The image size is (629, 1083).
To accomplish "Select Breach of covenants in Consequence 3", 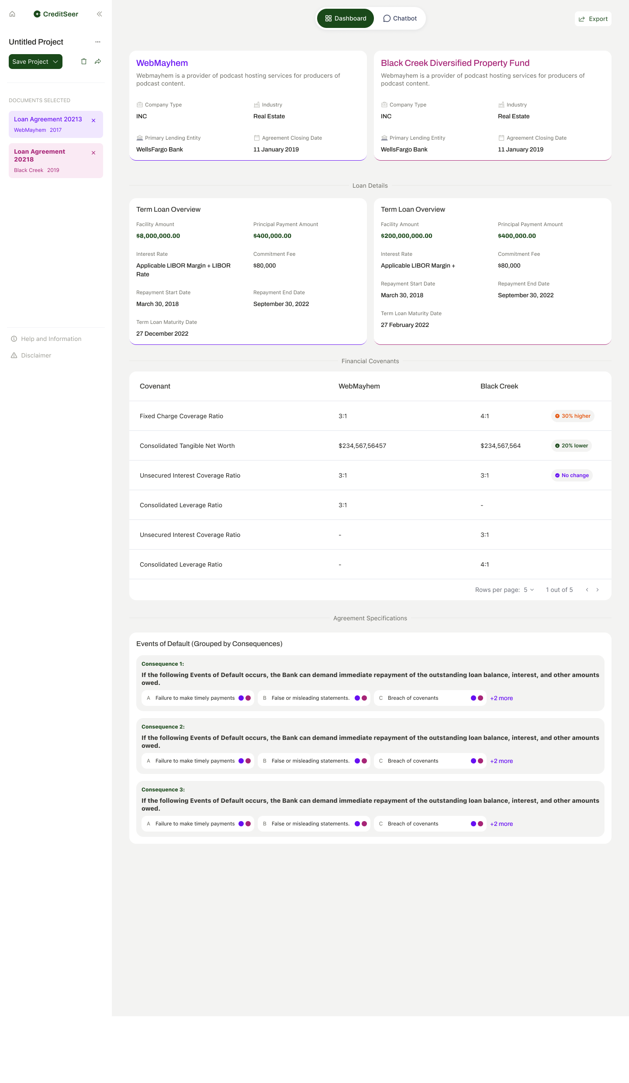I will pos(430,824).
